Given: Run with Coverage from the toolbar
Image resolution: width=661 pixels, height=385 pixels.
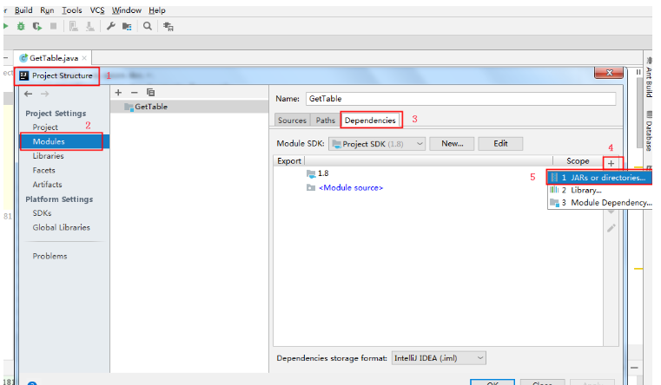Looking at the screenshot, I should point(37,27).
